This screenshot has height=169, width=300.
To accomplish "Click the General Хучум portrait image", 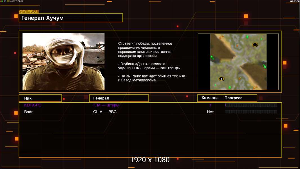I will pyautogui.click(x=63, y=62).
